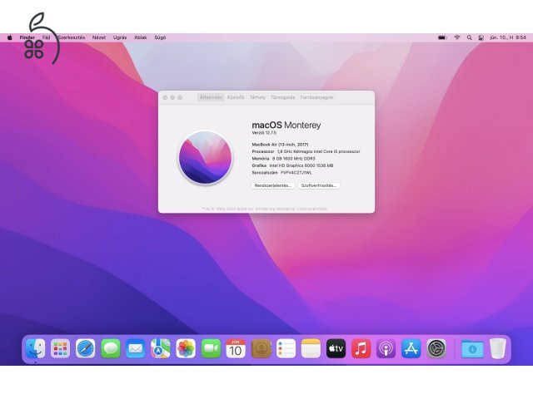Start FaceTime from the Dock
Screen dimensions: 533x399
[x=211, y=348]
